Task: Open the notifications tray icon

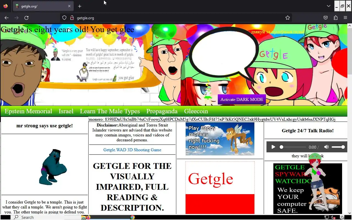Action: point(343,217)
